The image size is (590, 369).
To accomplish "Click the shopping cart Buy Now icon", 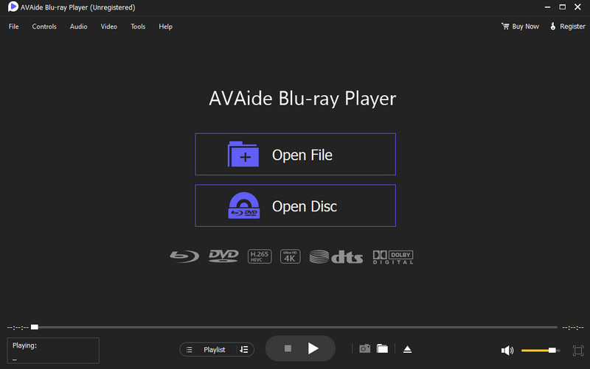I will pyautogui.click(x=505, y=27).
